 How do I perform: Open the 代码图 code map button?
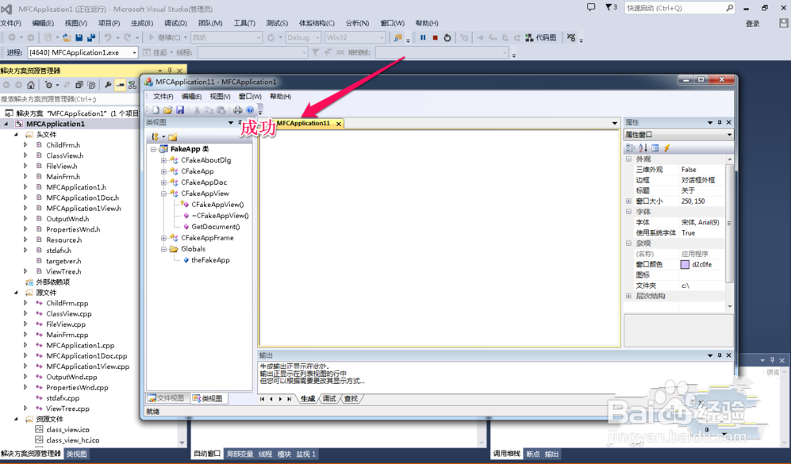(x=541, y=37)
